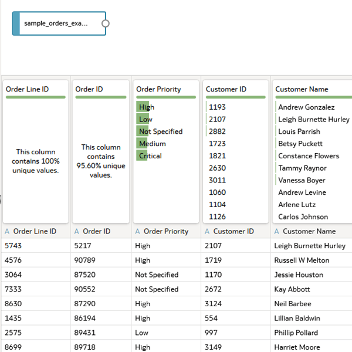The image size is (352, 352).
Task: Click the text type icon beside Order Line ID
Action: (7, 231)
